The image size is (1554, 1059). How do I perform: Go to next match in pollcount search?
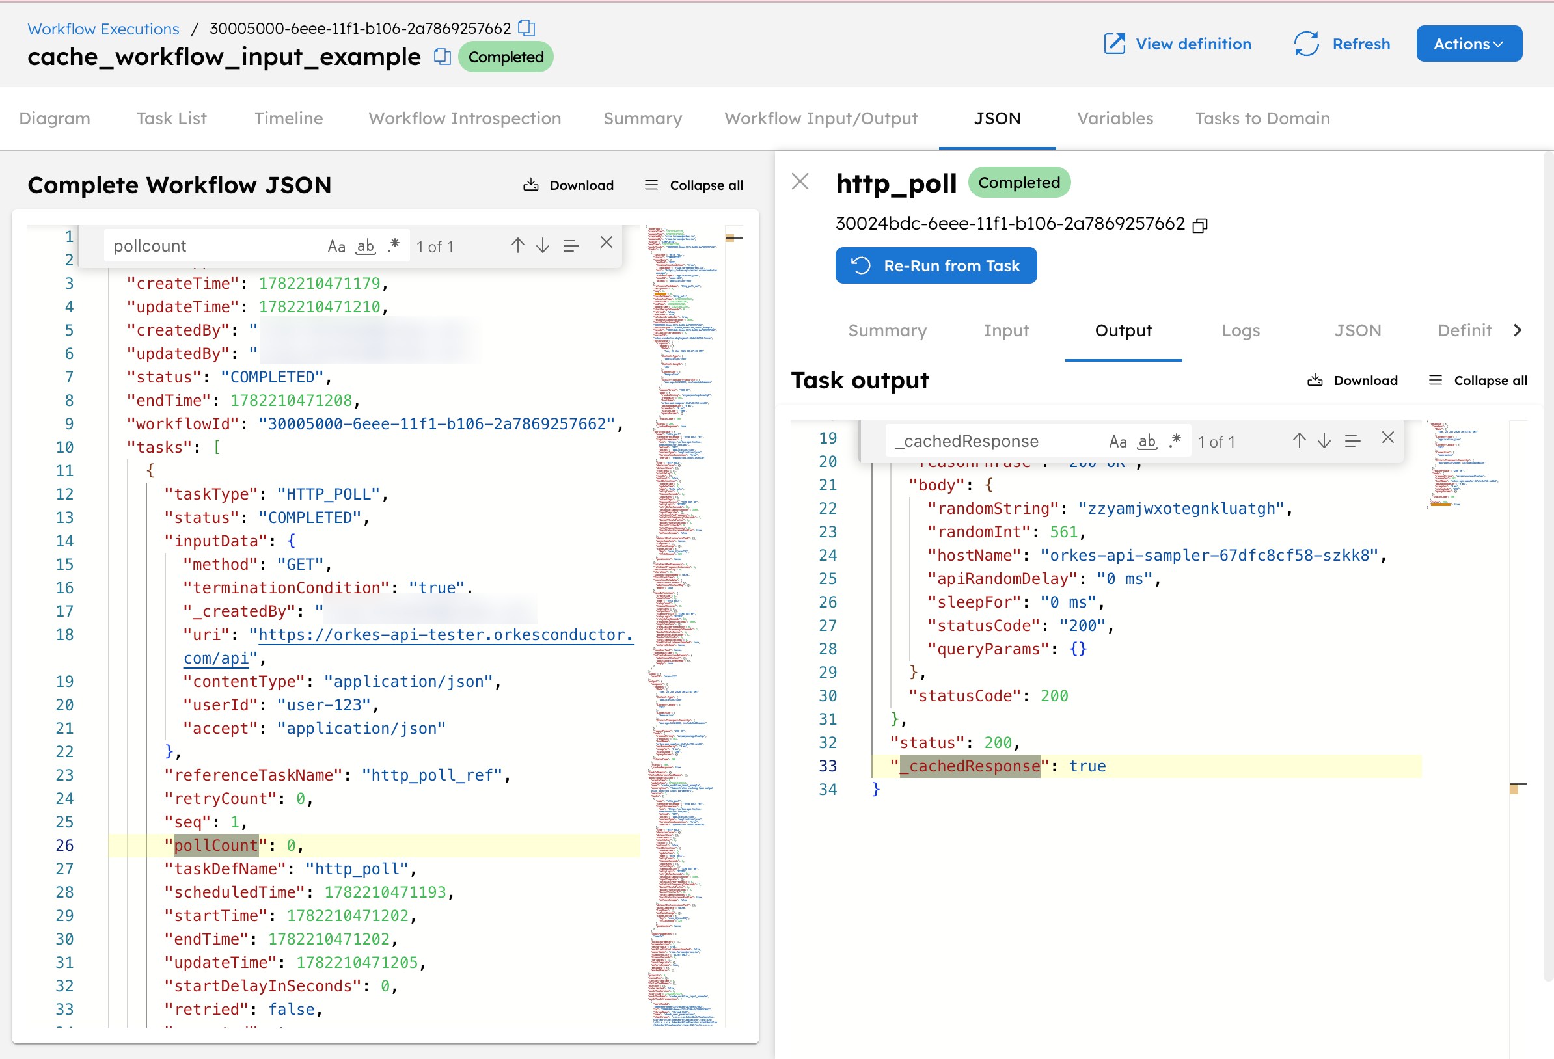click(x=543, y=245)
